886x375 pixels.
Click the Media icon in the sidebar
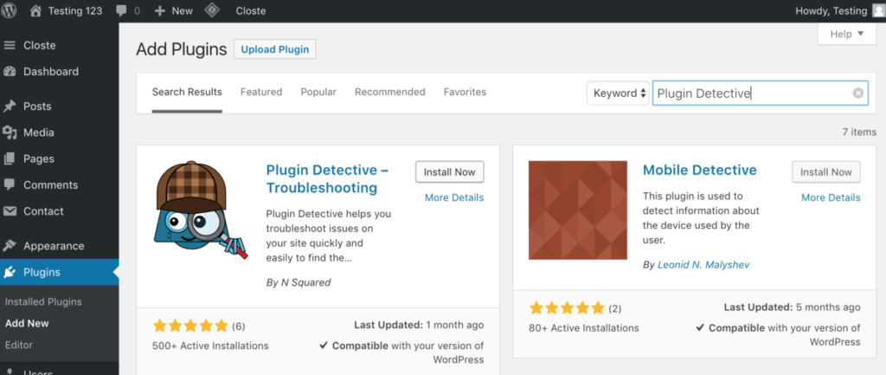10,133
